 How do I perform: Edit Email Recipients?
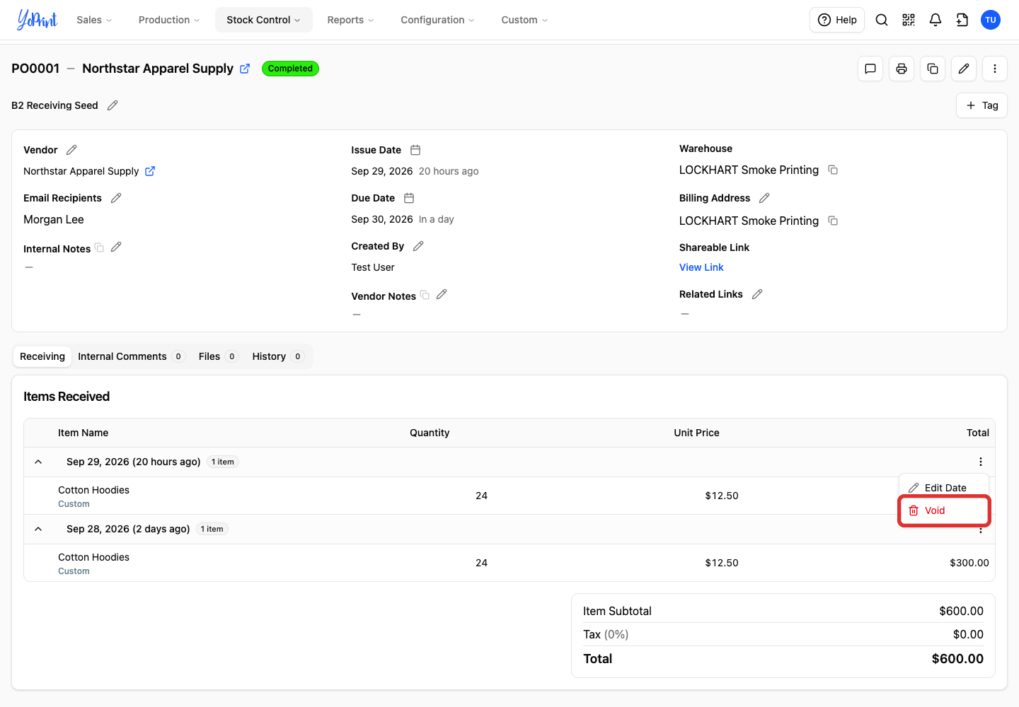[x=116, y=198]
